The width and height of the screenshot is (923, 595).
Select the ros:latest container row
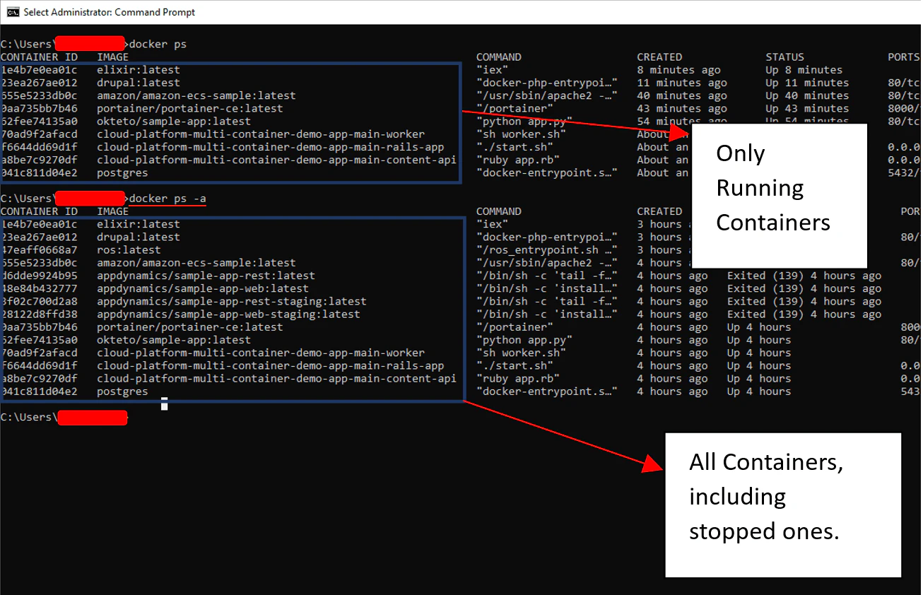point(128,249)
